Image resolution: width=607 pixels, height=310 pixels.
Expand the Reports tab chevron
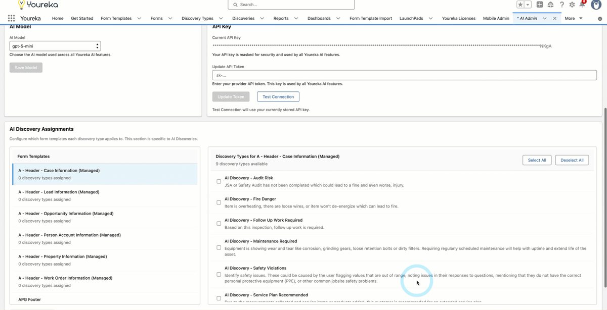296,18
